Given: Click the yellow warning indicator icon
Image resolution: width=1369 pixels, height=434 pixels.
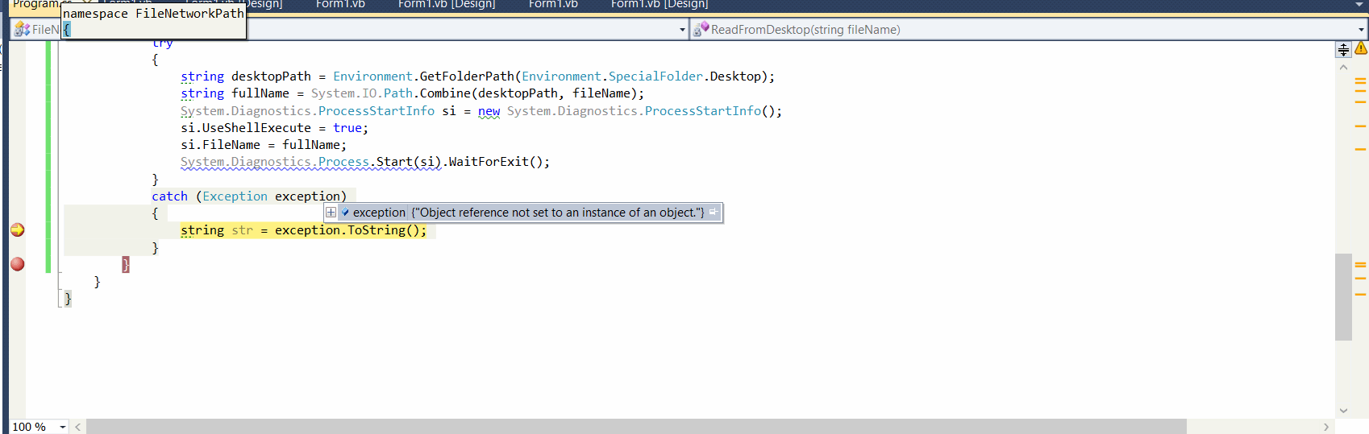Looking at the screenshot, I should 1361,48.
